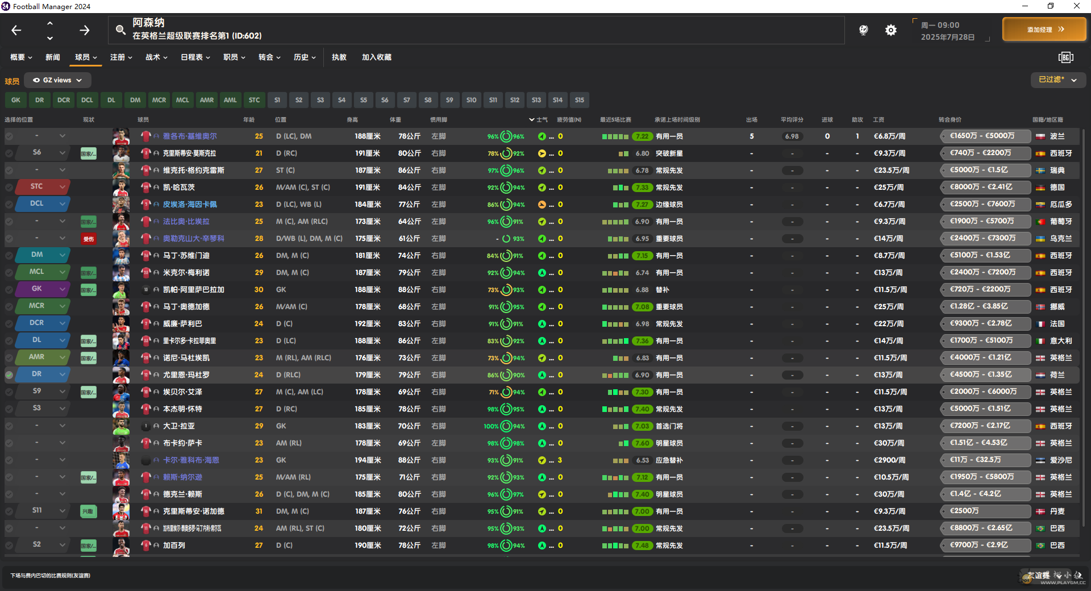Open the 日程表 menu

pyautogui.click(x=195, y=57)
